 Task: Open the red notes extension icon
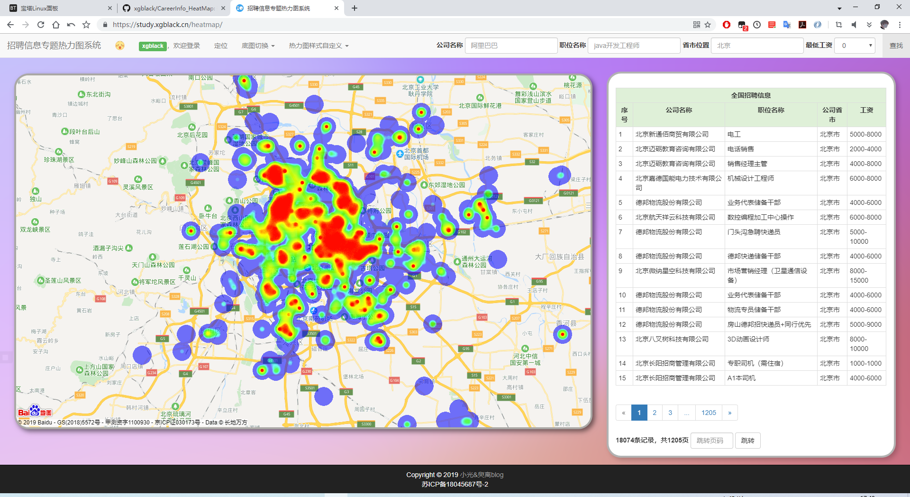772,25
